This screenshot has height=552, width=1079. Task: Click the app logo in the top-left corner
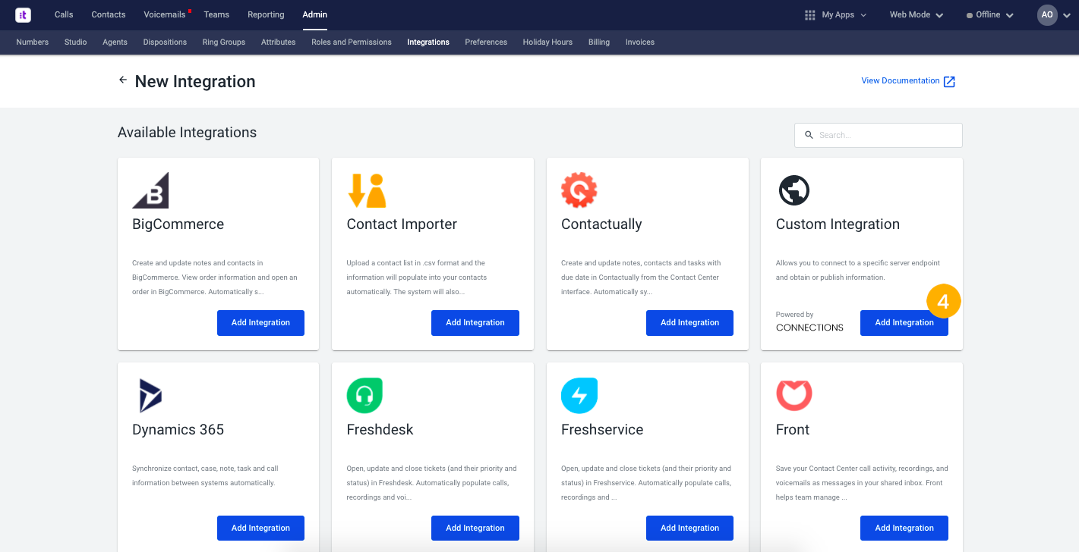23,14
